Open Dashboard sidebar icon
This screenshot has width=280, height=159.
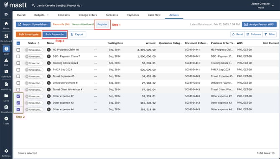click(6, 38)
